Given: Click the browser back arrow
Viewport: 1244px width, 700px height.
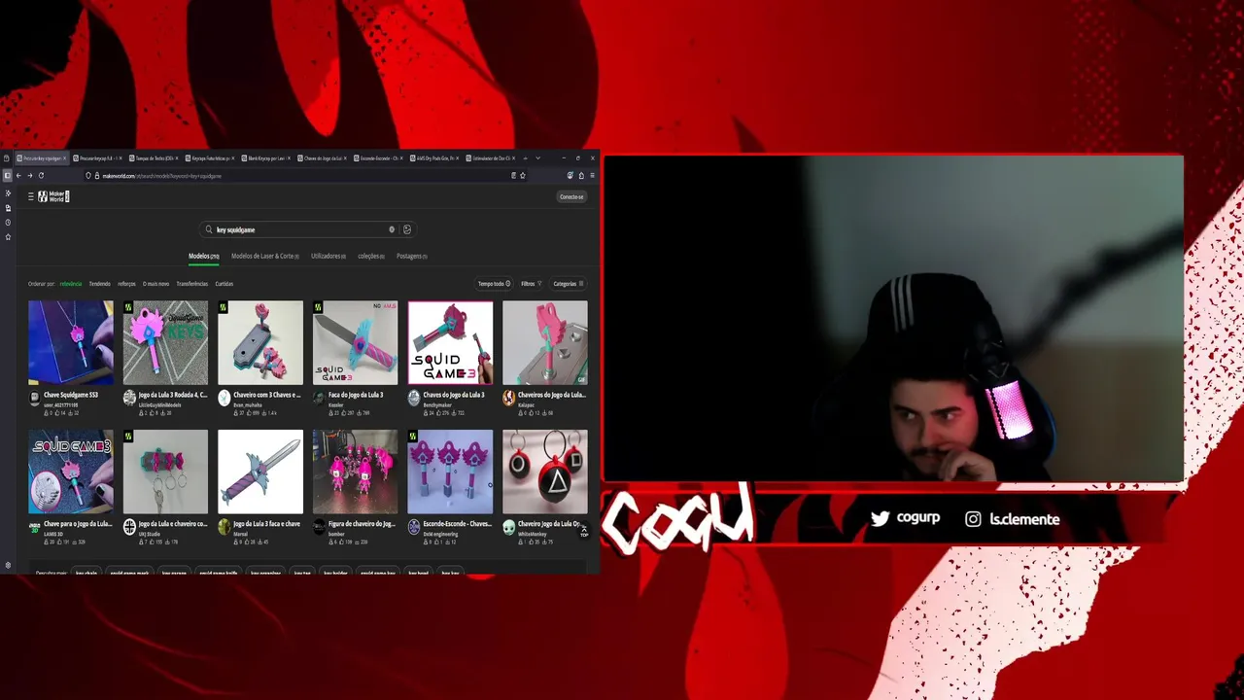Looking at the screenshot, I should (18, 176).
